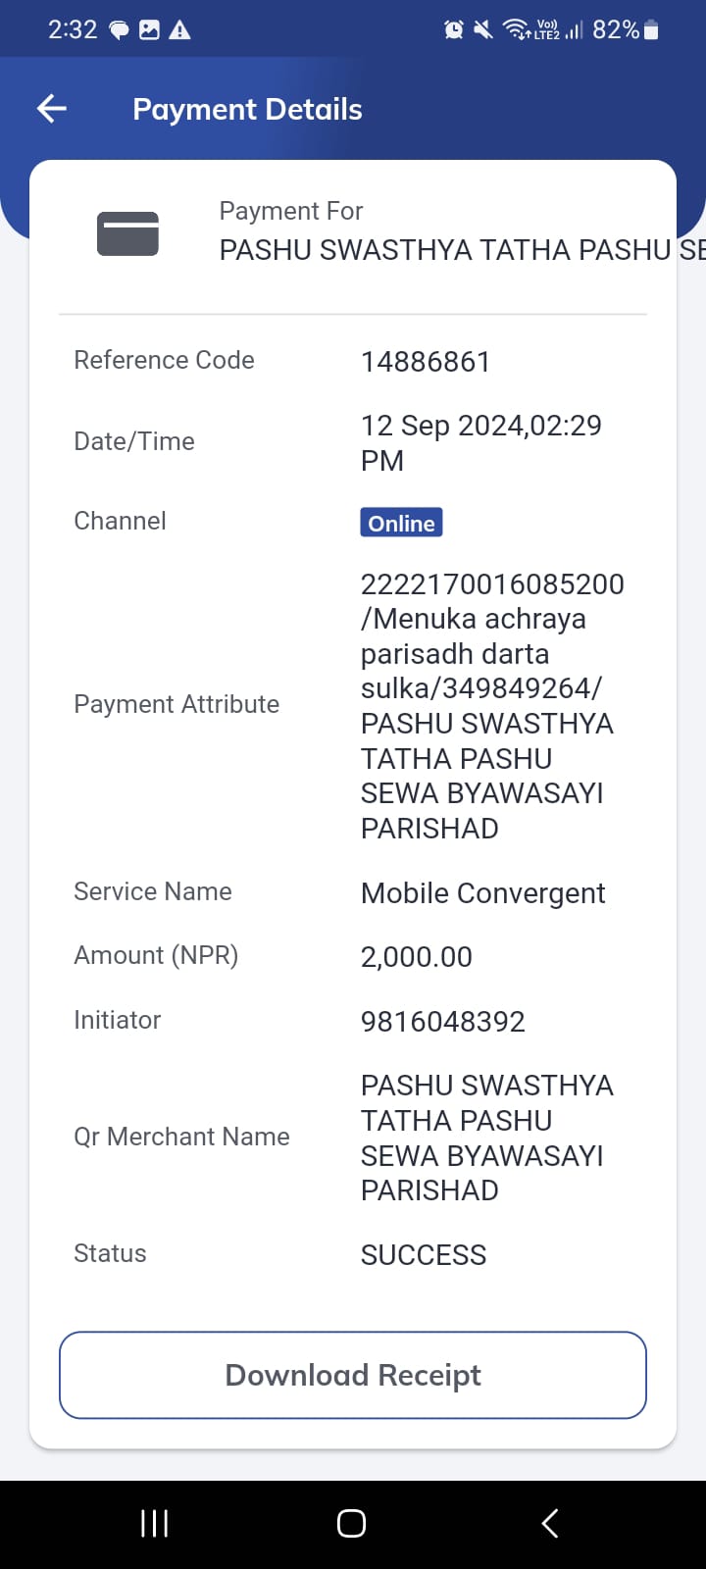The height and width of the screenshot is (1569, 706).
Task: Tap the battery indicator icon
Action: pos(652,30)
